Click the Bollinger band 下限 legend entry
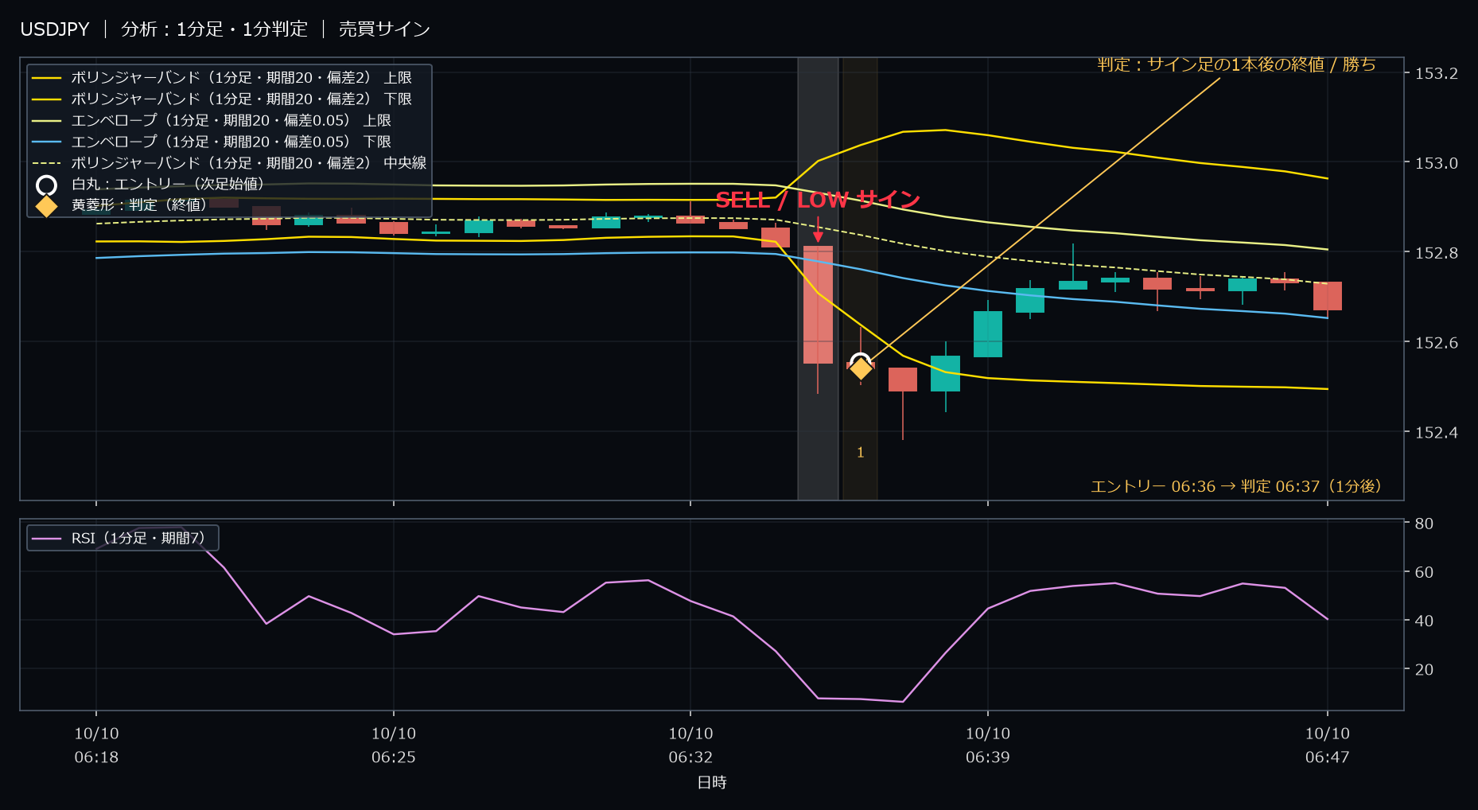This screenshot has width=1478, height=810. [222, 99]
